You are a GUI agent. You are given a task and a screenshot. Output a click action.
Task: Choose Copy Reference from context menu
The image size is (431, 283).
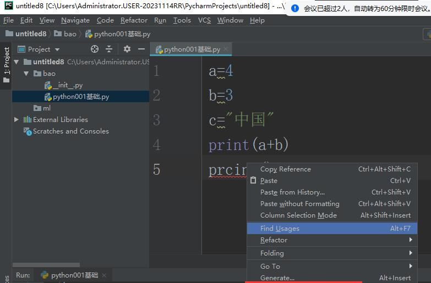tap(332, 169)
